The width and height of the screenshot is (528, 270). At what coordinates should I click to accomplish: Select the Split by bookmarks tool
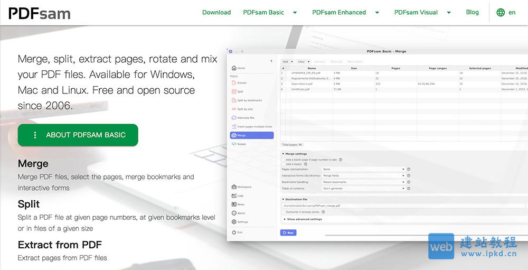tap(249, 100)
